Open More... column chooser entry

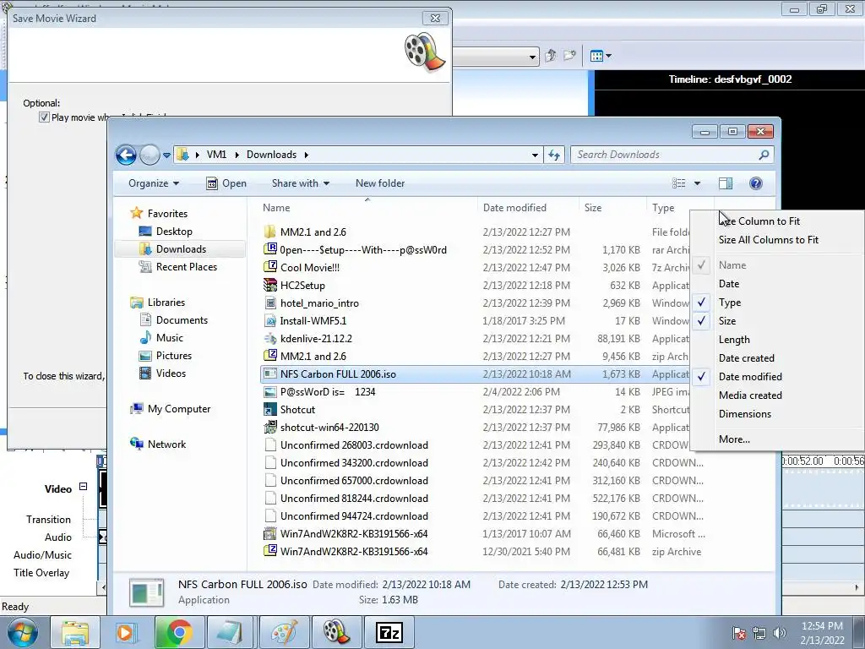point(775,439)
